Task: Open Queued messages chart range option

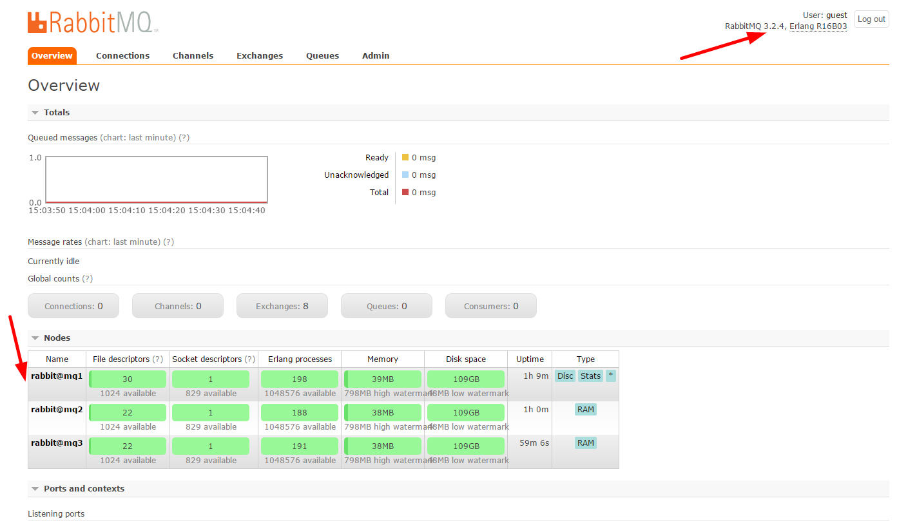Action: [139, 137]
